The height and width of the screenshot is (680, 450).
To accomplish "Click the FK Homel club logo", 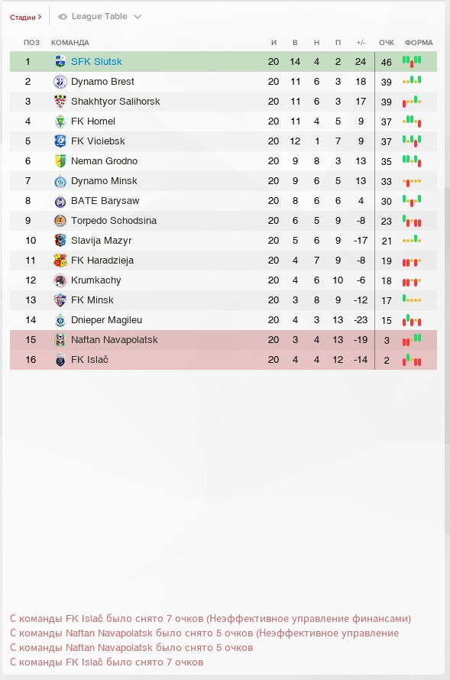I will (x=60, y=121).
